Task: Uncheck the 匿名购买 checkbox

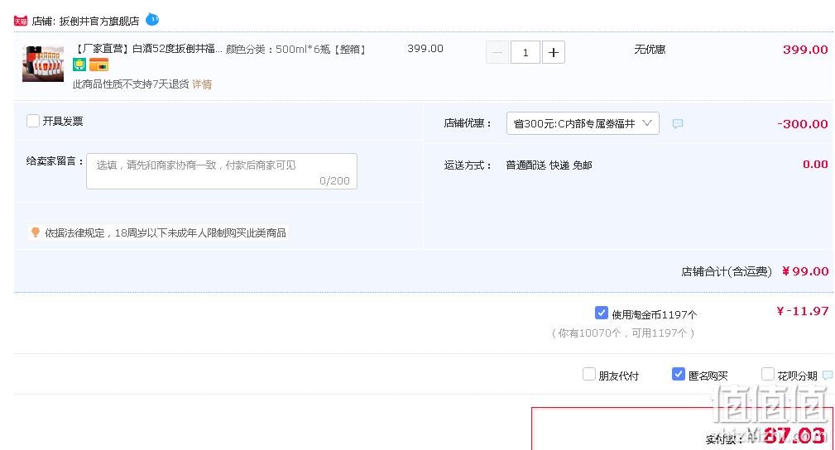Action: tap(678, 374)
